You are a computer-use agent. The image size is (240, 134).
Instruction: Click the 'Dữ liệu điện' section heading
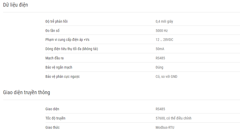click(x=15, y=5)
